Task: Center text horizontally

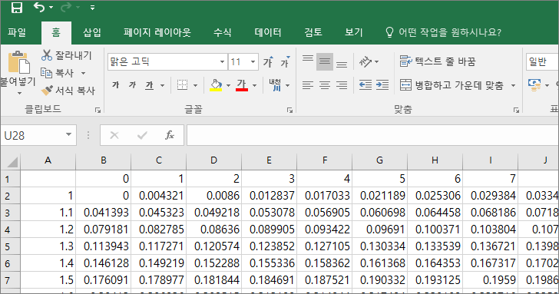Action: click(324, 85)
